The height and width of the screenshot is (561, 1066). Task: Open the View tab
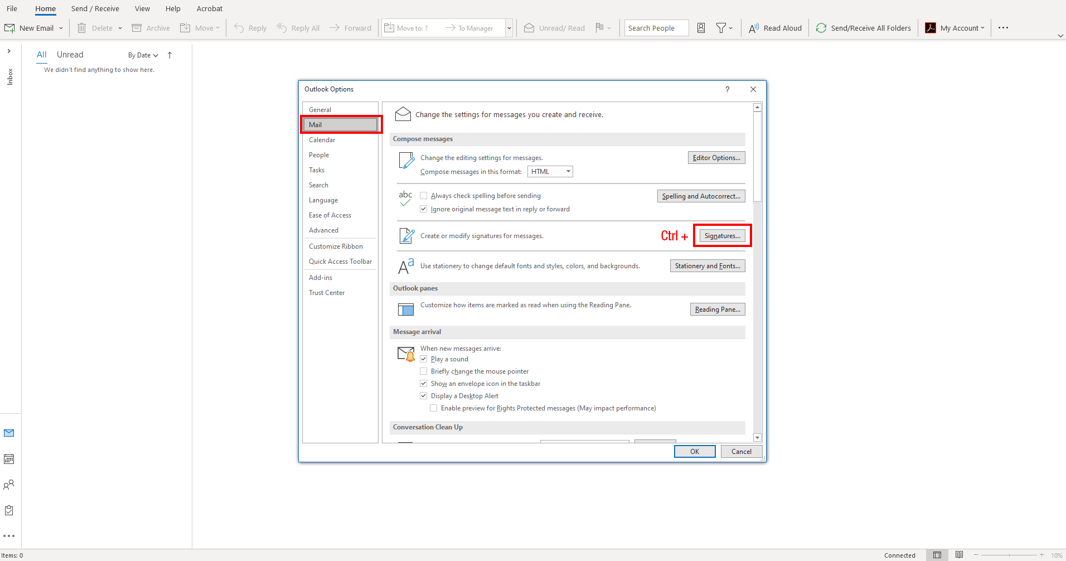[x=142, y=8]
